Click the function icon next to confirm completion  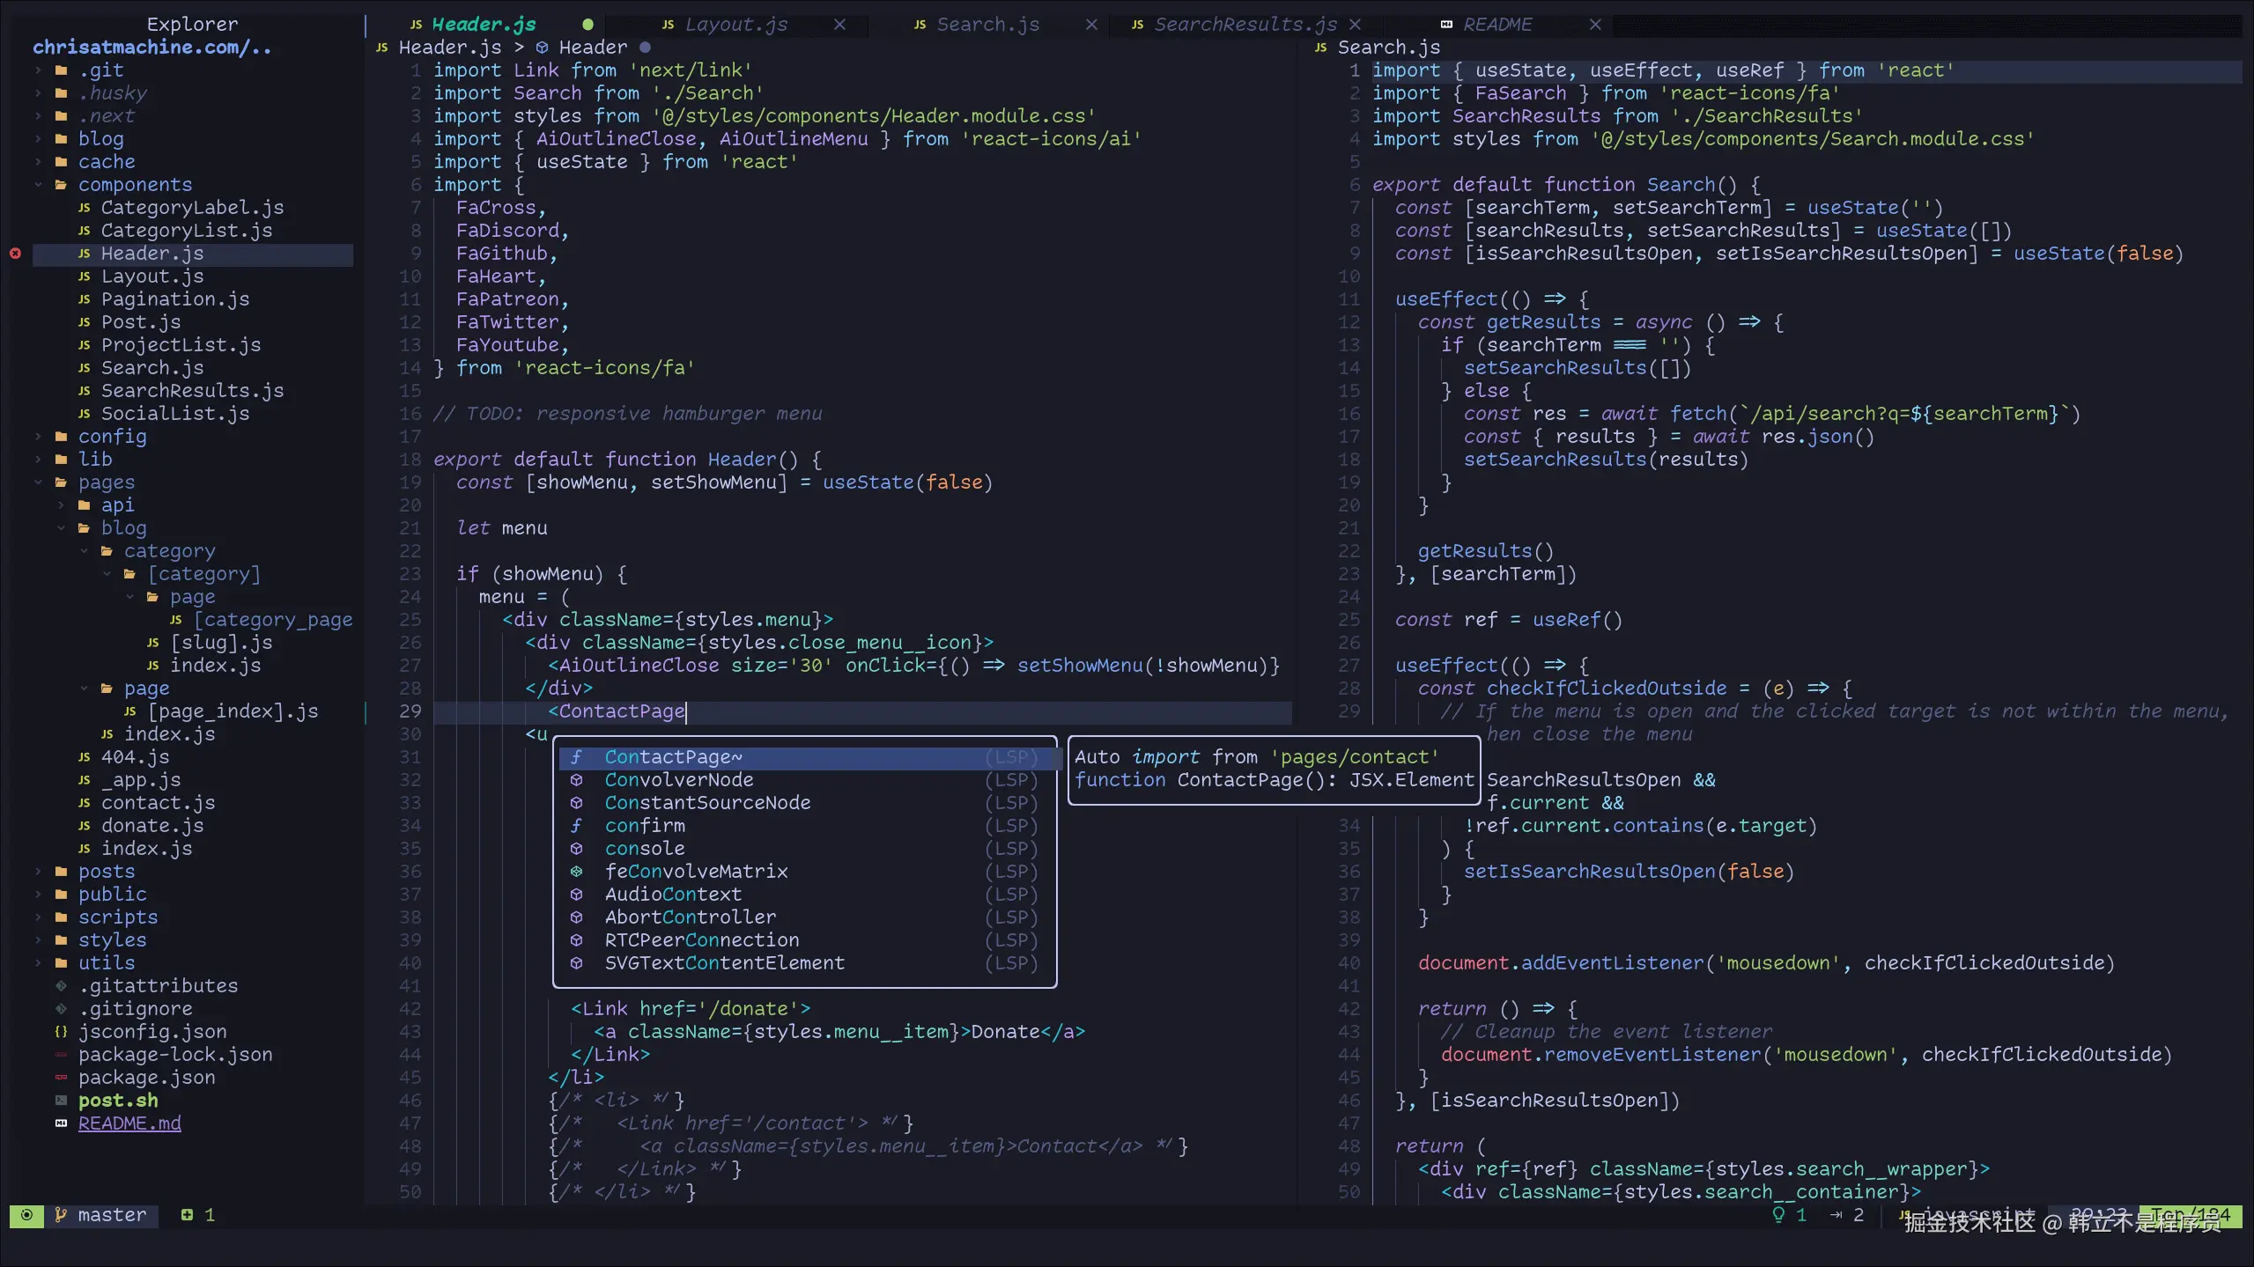click(576, 826)
